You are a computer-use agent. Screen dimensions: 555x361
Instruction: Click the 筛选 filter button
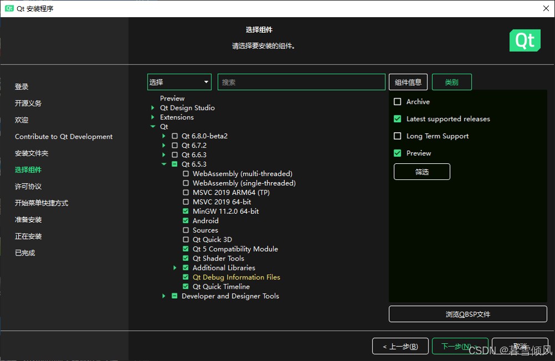tap(422, 172)
